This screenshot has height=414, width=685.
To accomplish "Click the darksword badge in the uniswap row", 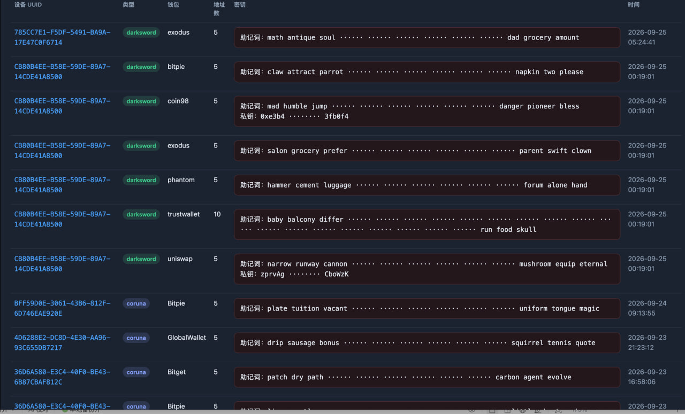I will [141, 259].
